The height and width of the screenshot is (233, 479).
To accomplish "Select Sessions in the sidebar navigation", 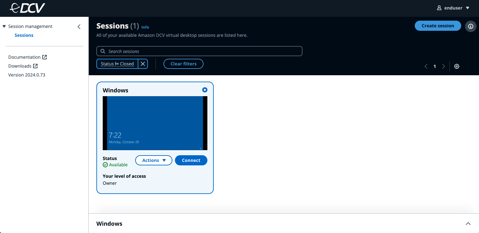I will [x=24, y=35].
